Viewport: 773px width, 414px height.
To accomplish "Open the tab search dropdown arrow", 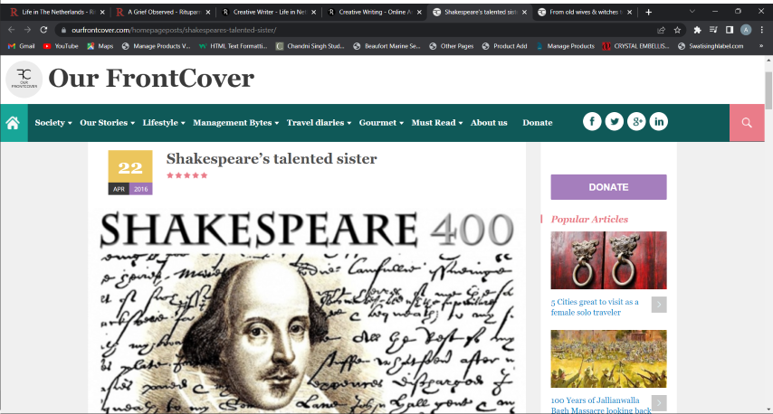I will tap(692, 12).
